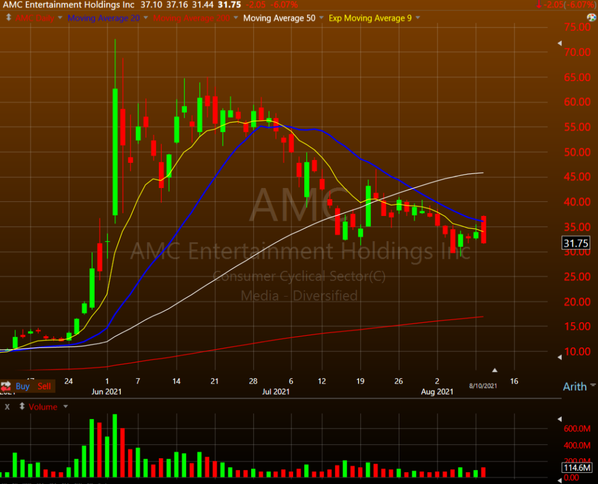Open the Arith scale dropdown
This screenshot has height=484, width=598.
[593, 385]
